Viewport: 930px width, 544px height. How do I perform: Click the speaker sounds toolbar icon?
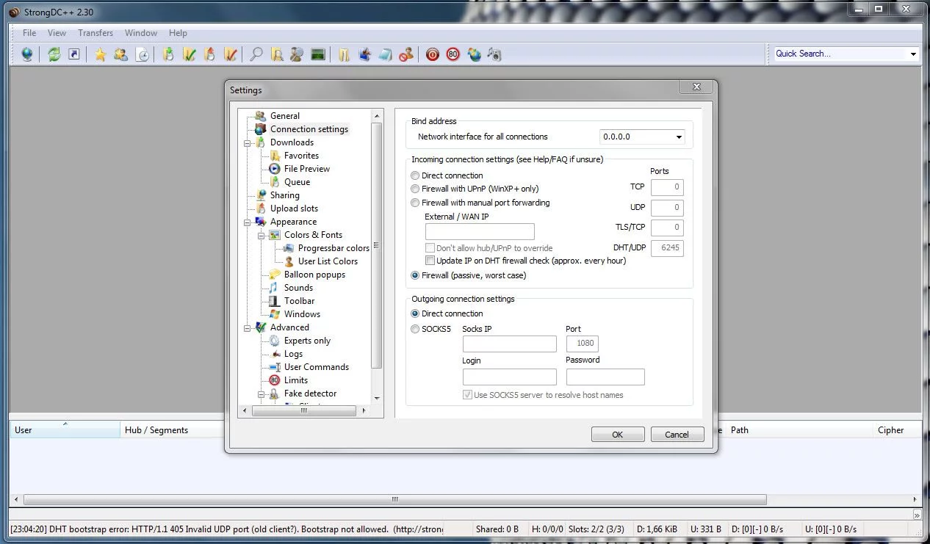tap(494, 54)
